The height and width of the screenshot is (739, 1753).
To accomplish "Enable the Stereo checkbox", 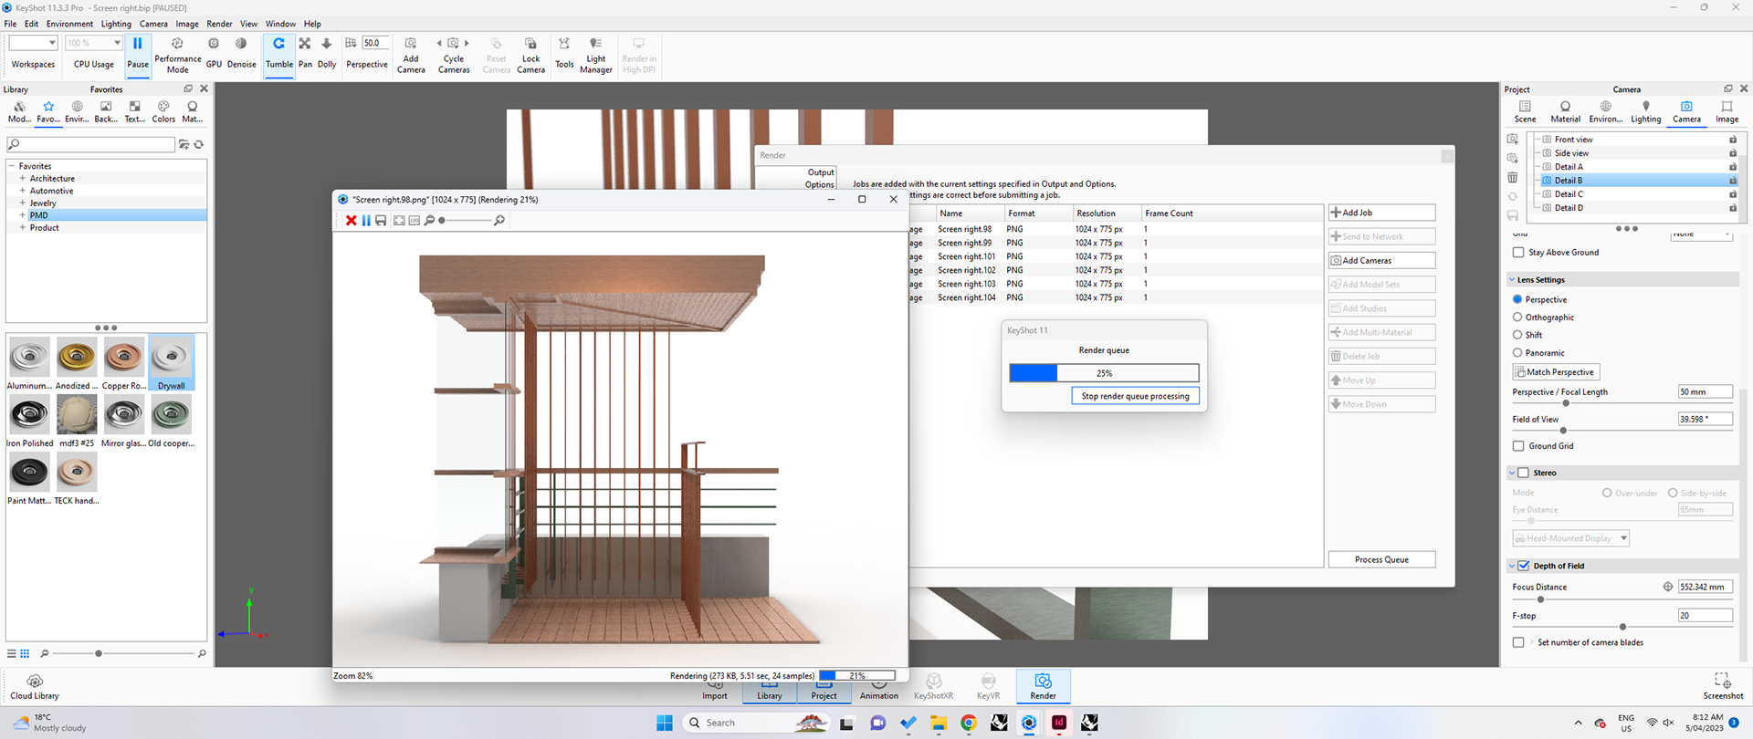I will [1523, 473].
